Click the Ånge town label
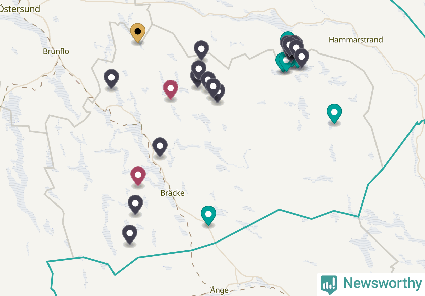 pos(219,290)
